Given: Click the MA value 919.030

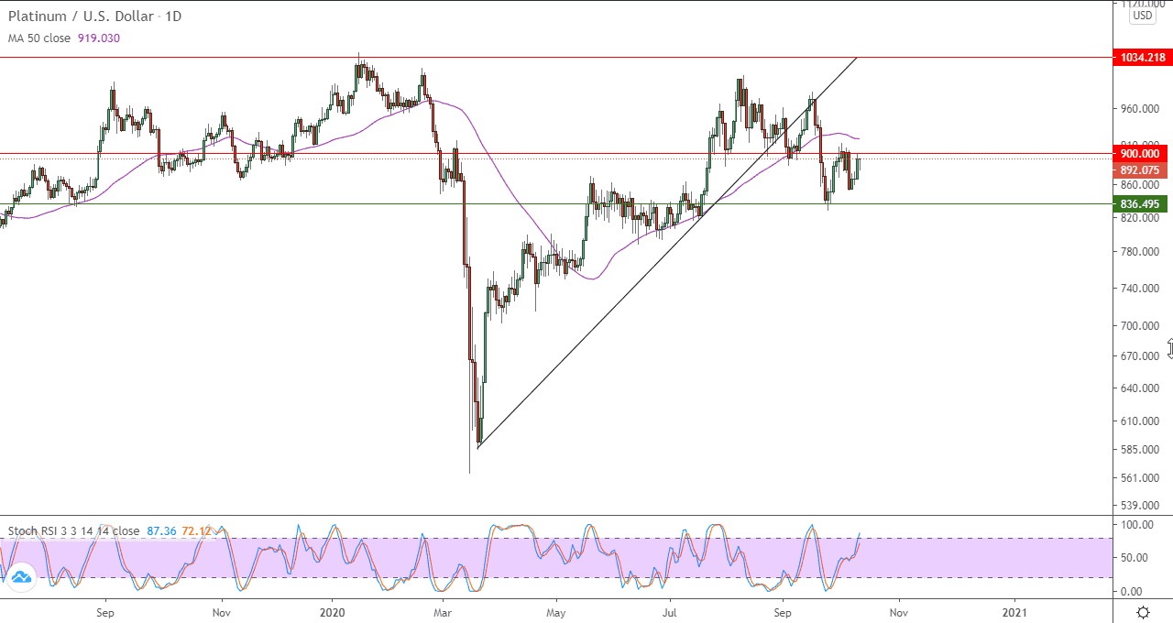Looking at the screenshot, I should click(100, 38).
